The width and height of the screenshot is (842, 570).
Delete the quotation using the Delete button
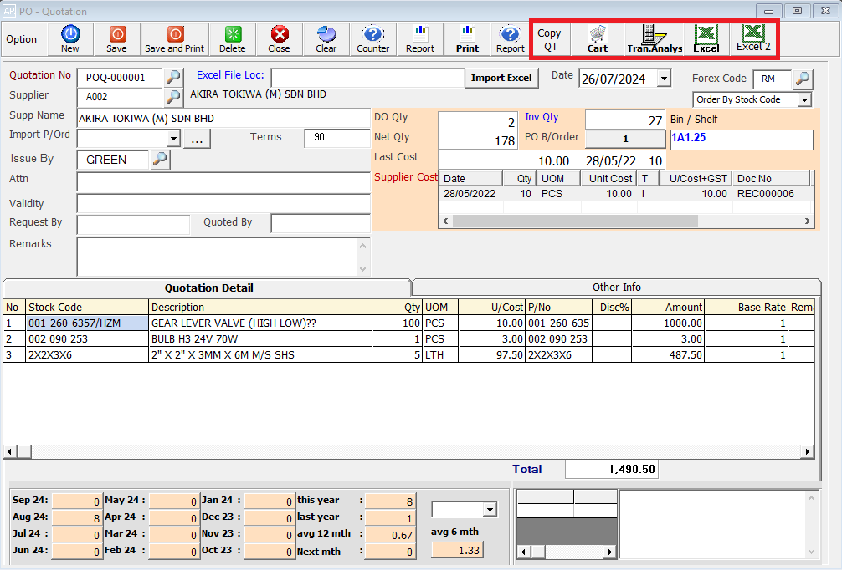[x=233, y=39]
